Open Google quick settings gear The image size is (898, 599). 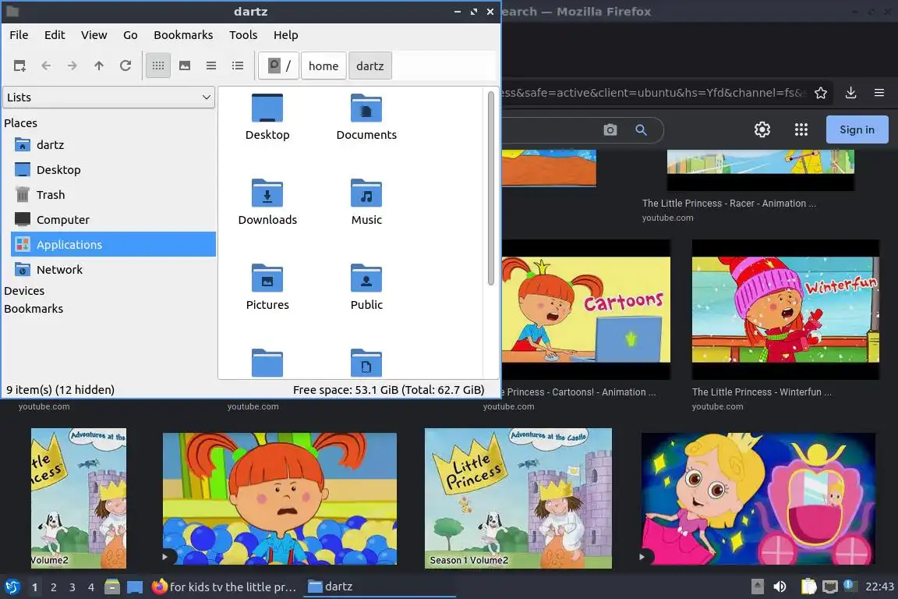[762, 129]
